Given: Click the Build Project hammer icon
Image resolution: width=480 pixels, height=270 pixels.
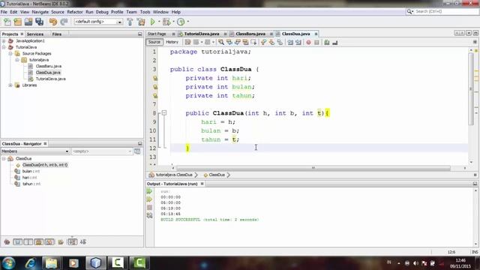Looking at the screenshot, I should [130, 22].
